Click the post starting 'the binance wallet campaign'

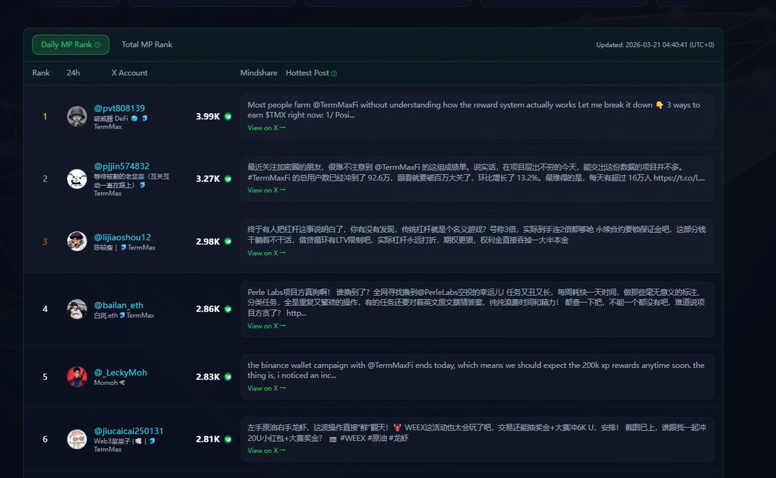[479, 376]
